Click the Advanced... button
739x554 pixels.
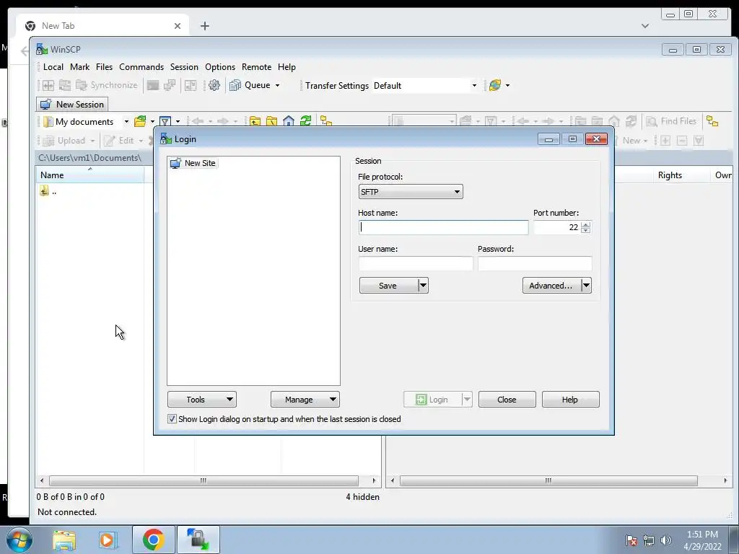pyautogui.click(x=551, y=286)
